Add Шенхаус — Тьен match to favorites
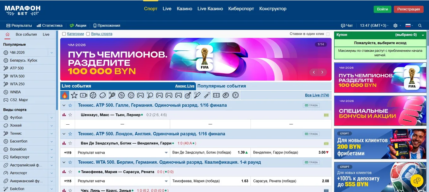This screenshot has width=429, height=192. coord(70,115)
